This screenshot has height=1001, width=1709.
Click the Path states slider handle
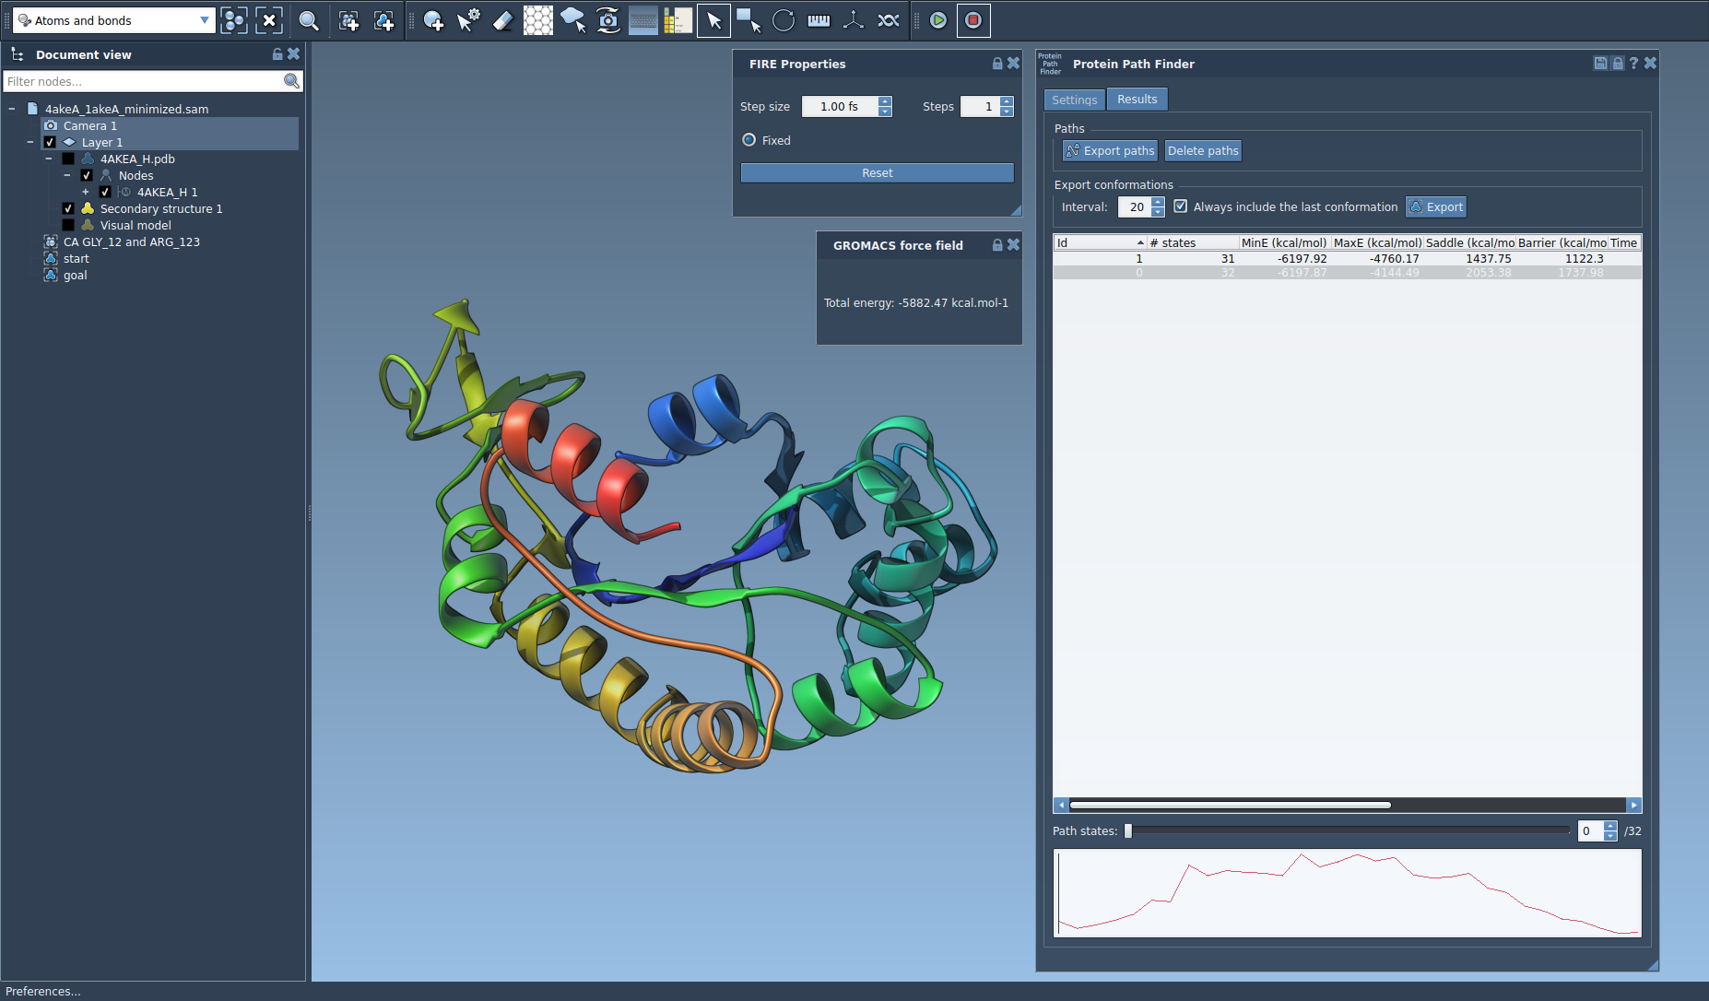tap(1128, 831)
